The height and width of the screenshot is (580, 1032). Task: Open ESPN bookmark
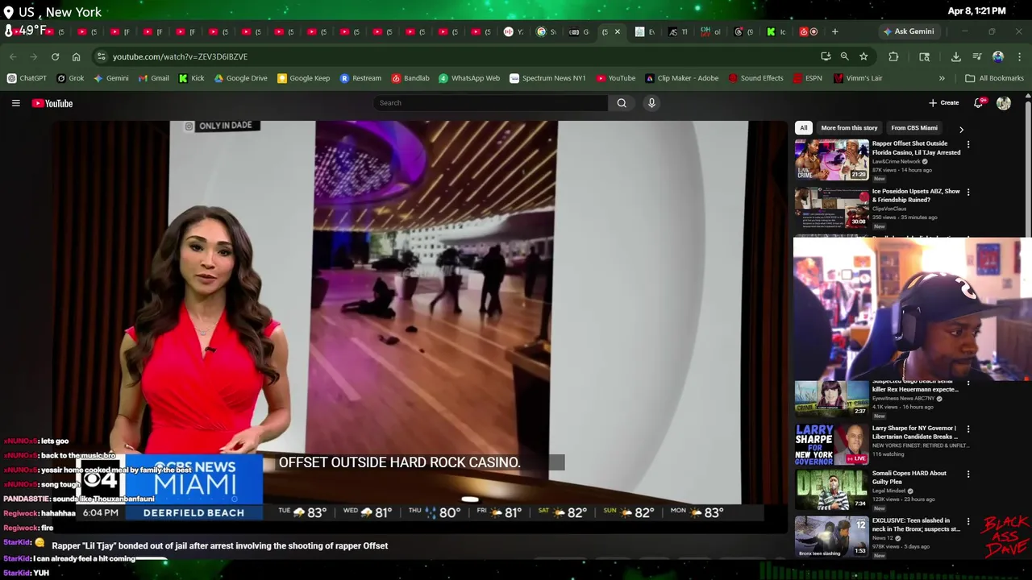click(807, 78)
